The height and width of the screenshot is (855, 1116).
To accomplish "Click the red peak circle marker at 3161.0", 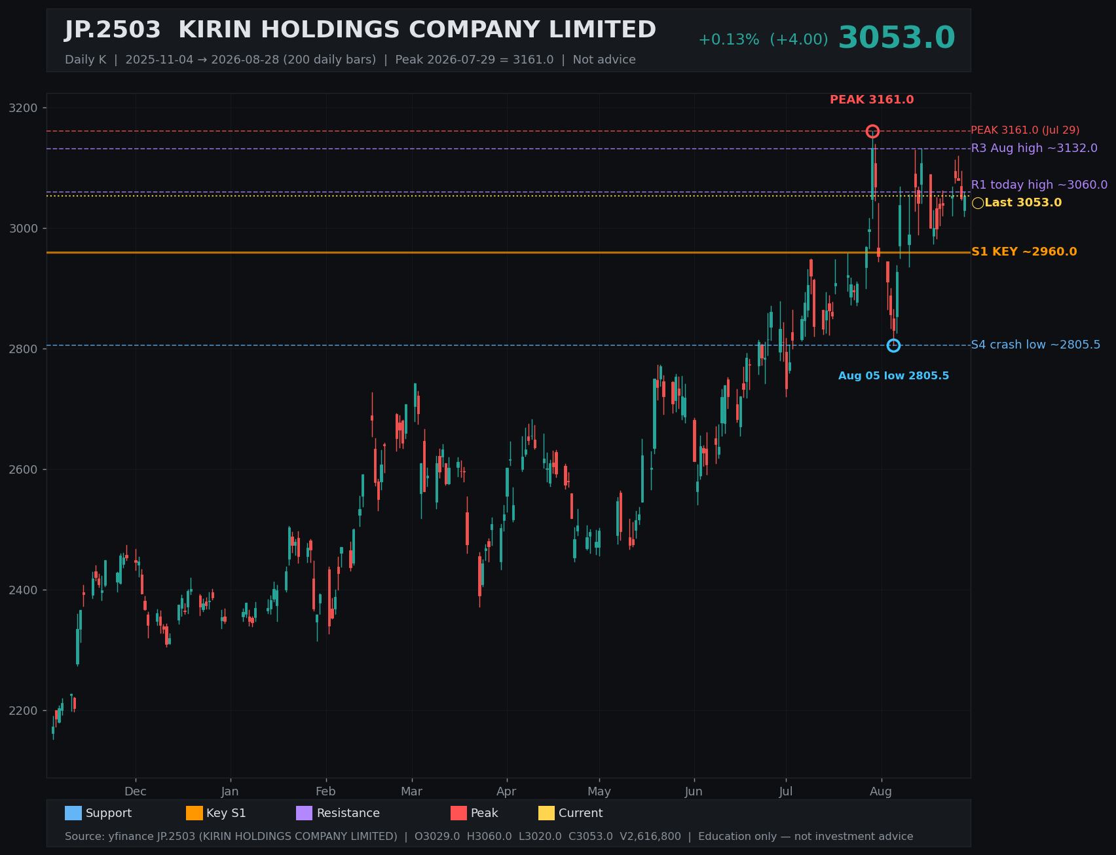I will (872, 132).
